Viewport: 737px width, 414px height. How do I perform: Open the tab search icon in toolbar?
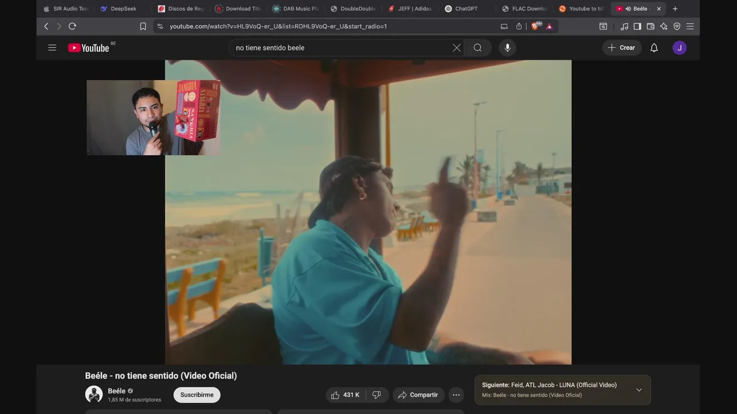603,26
